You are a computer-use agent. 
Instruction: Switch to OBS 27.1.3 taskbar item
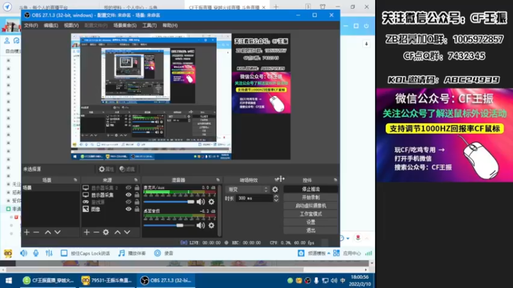tap(165, 280)
